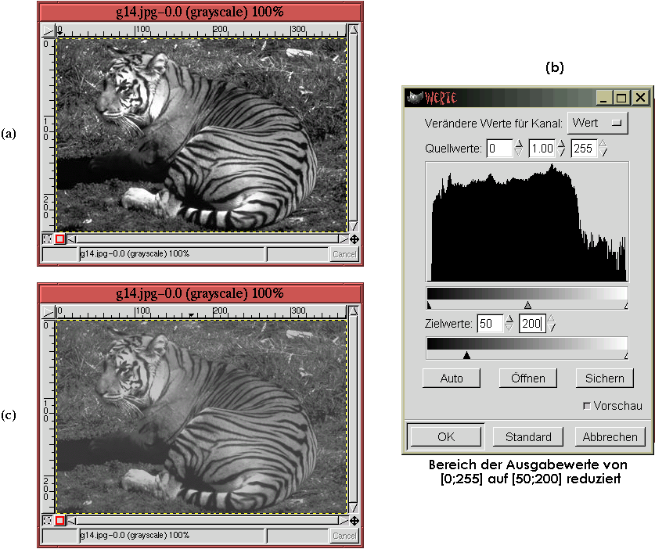This screenshot has height=549, width=655.
Task: Click the red Quick Mask button in the top image window
Action: tap(60, 239)
